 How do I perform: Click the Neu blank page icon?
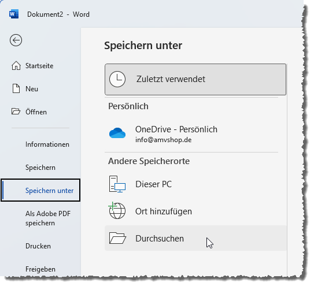(x=16, y=88)
